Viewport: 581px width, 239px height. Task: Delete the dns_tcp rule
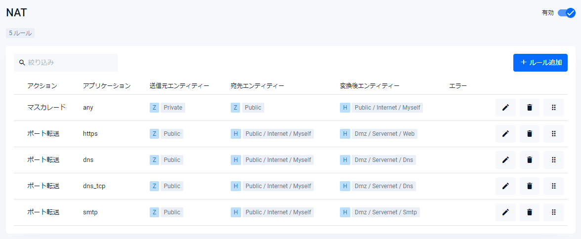(530, 186)
